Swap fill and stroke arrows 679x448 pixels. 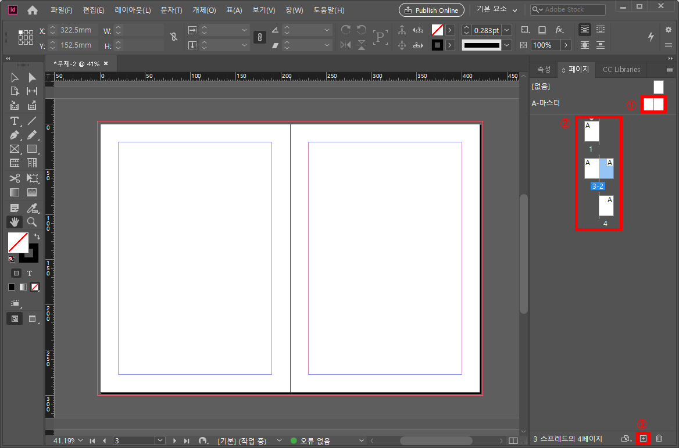tap(37, 236)
